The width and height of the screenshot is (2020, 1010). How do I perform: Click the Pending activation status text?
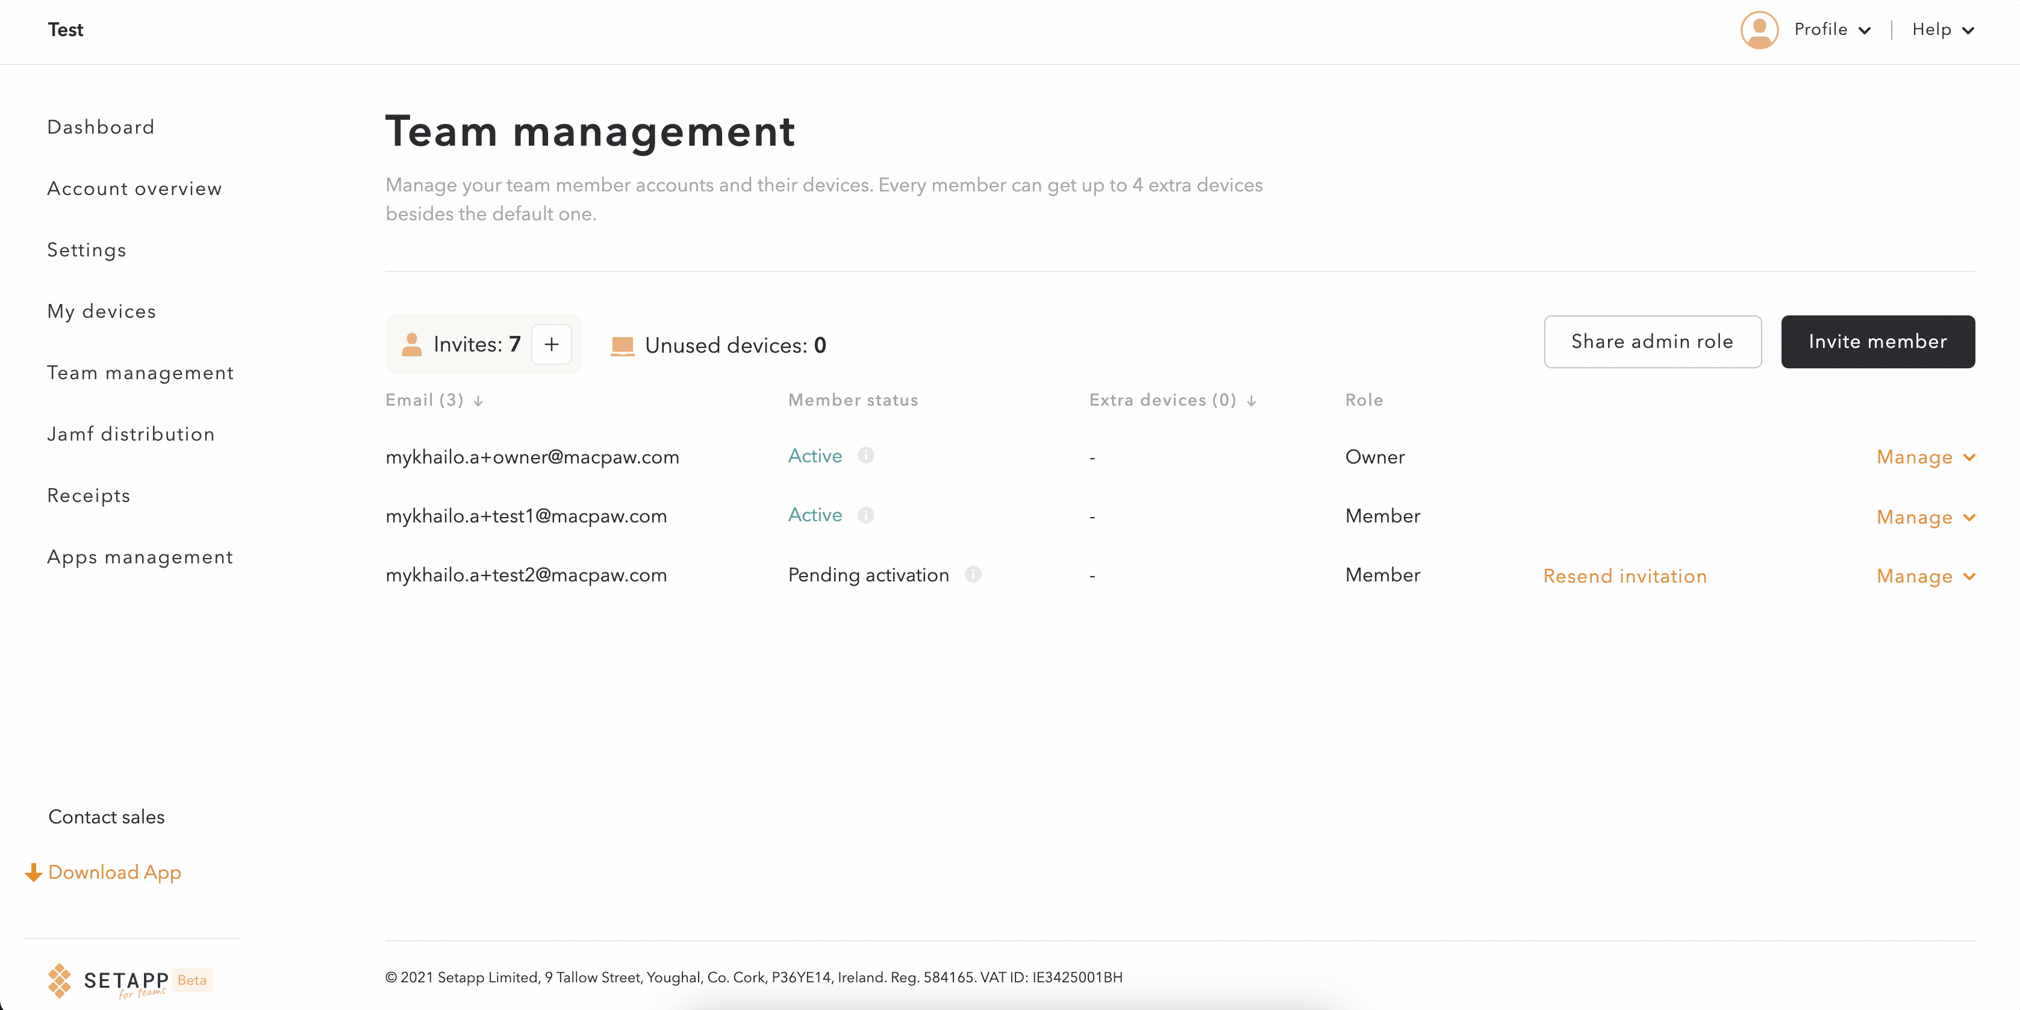pos(869,575)
